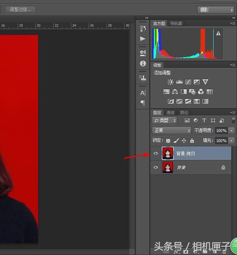Collapse the icon panel column

click(147, 18)
